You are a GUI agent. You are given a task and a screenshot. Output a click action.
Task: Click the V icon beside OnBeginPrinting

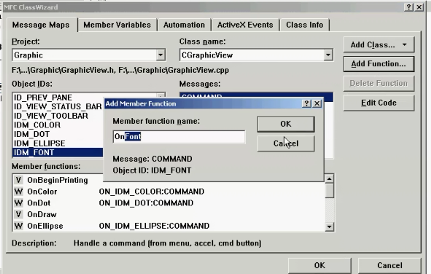pyautogui.click(x=18, y=181)
